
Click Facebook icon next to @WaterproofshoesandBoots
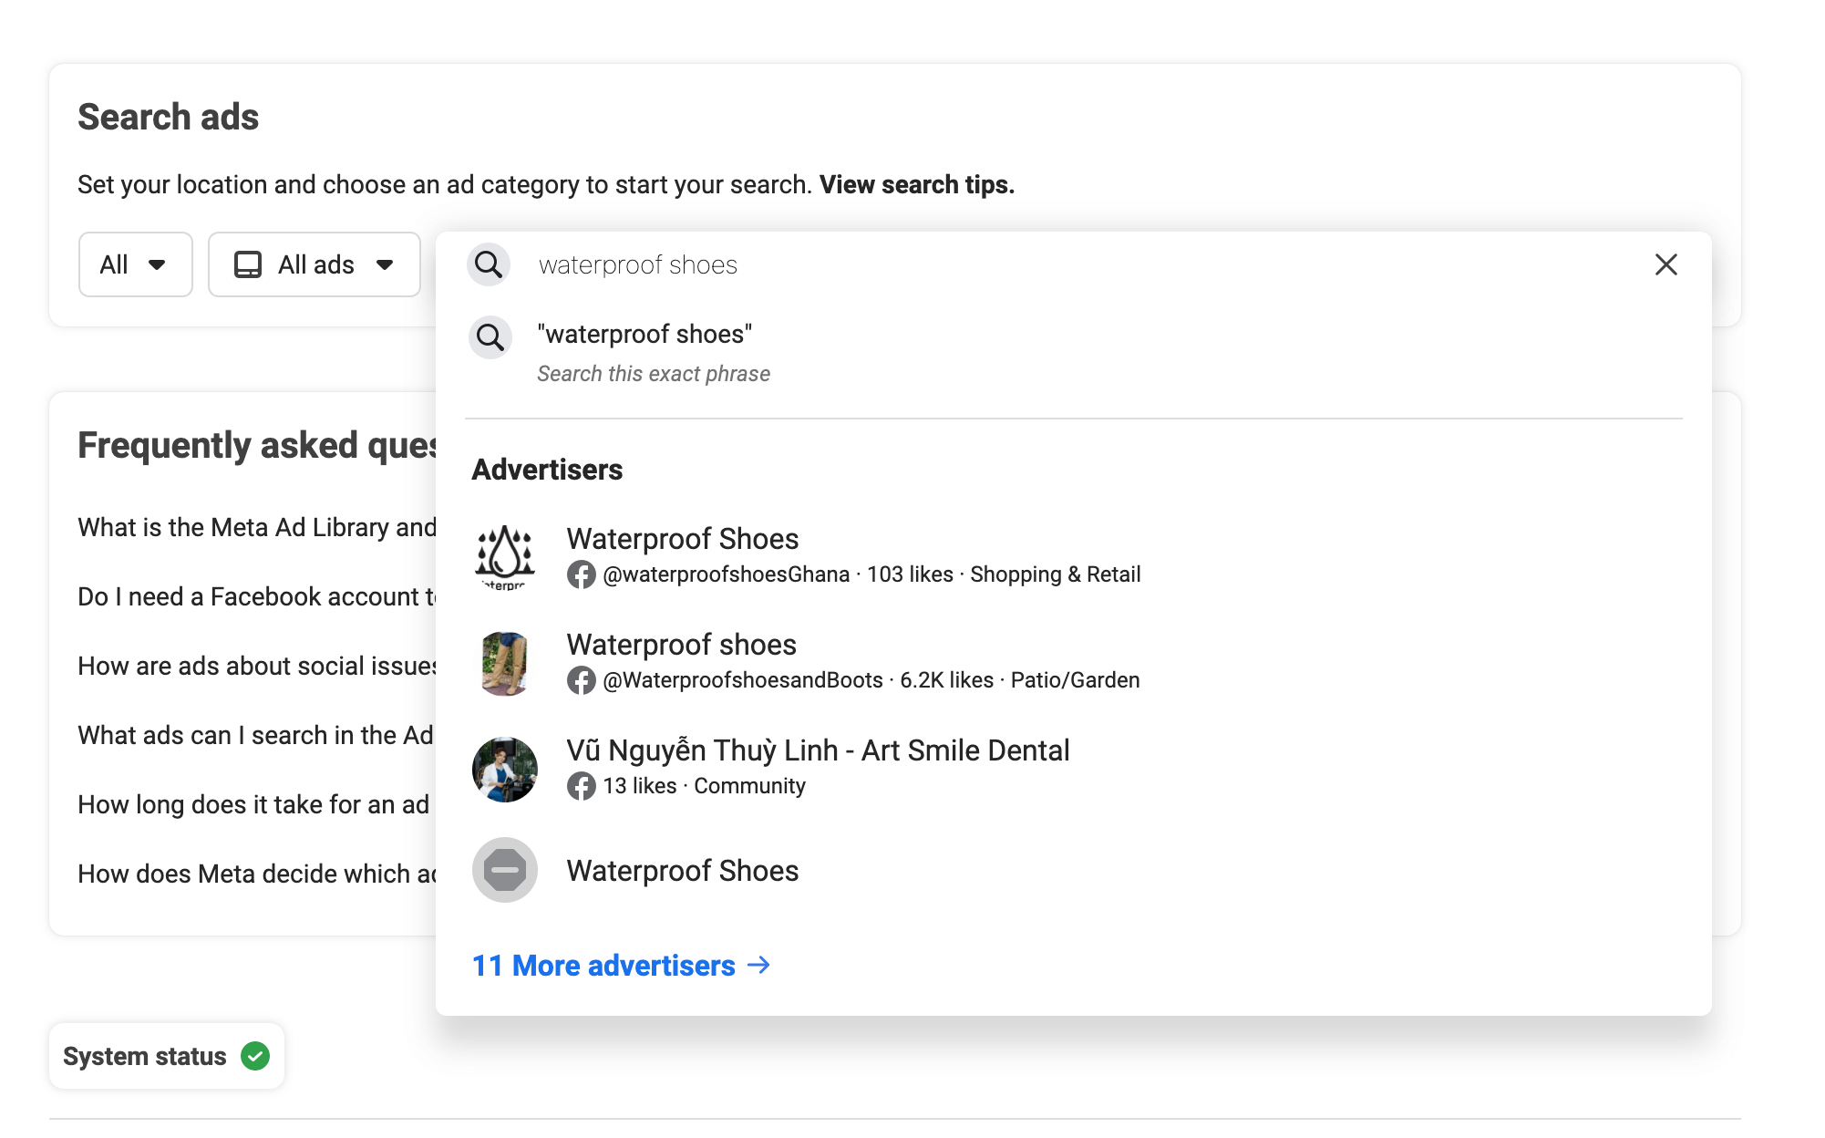click(x=581, y=680)
